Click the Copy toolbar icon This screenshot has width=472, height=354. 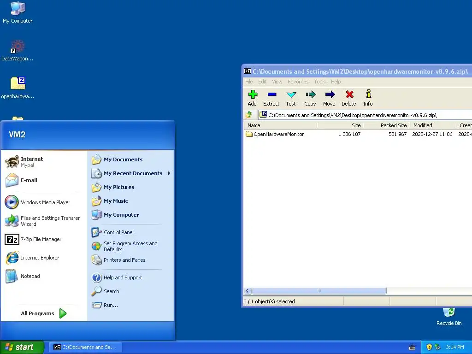310,98
